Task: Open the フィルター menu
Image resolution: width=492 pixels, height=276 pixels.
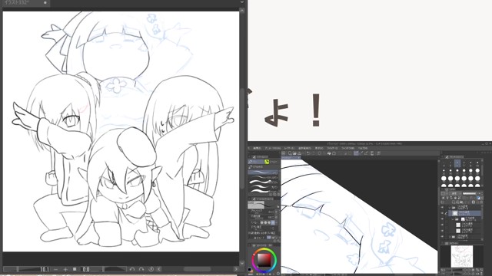Action: tap(332, 148)
